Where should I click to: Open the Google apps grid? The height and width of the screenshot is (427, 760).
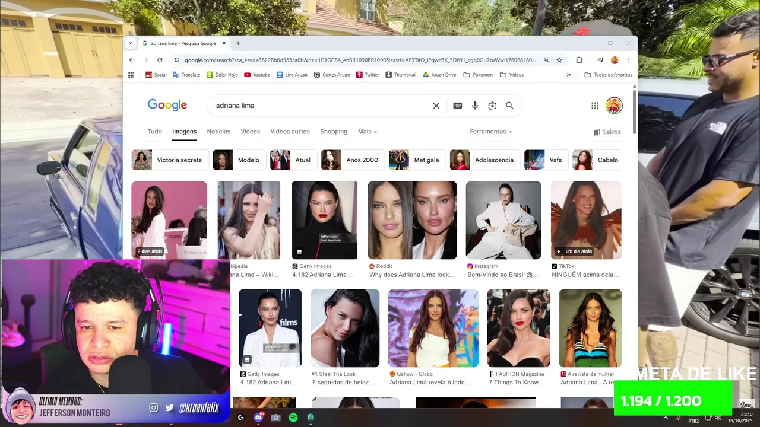click(595, 106)
